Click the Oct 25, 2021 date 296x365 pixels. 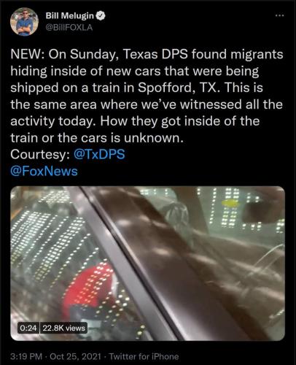point(75,356)
